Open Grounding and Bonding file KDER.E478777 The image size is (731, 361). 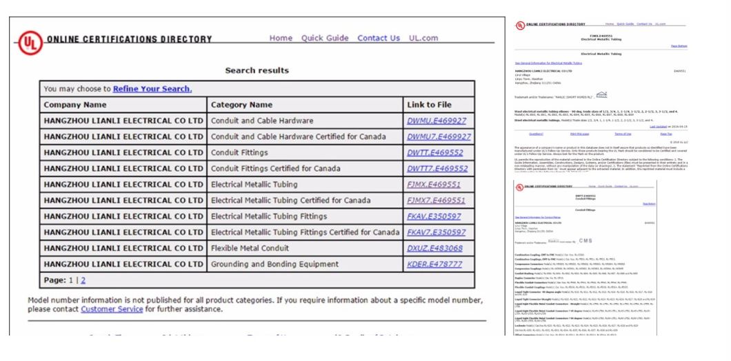point(434,265)
